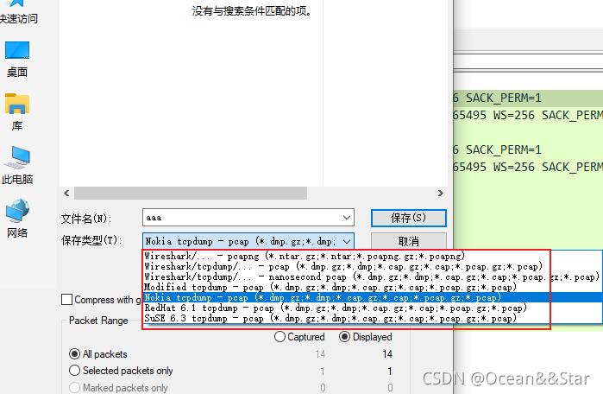Viewport: 603px width, 394px height.
Task: Click the file name field containing aaa
Action: pos(248,218)
